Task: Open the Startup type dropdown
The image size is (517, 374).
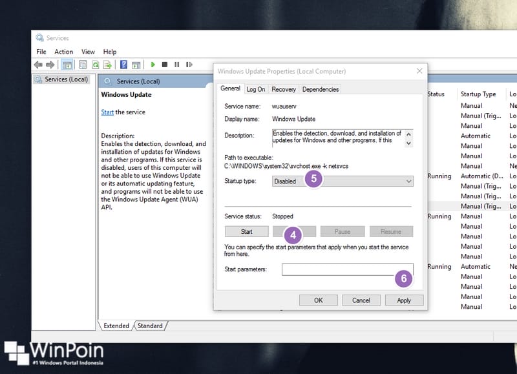Action: pyautogui.click(x=343, y=182)
